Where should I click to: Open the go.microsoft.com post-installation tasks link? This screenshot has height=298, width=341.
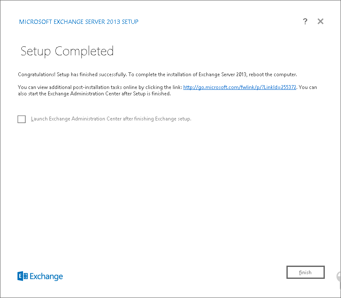240,87
